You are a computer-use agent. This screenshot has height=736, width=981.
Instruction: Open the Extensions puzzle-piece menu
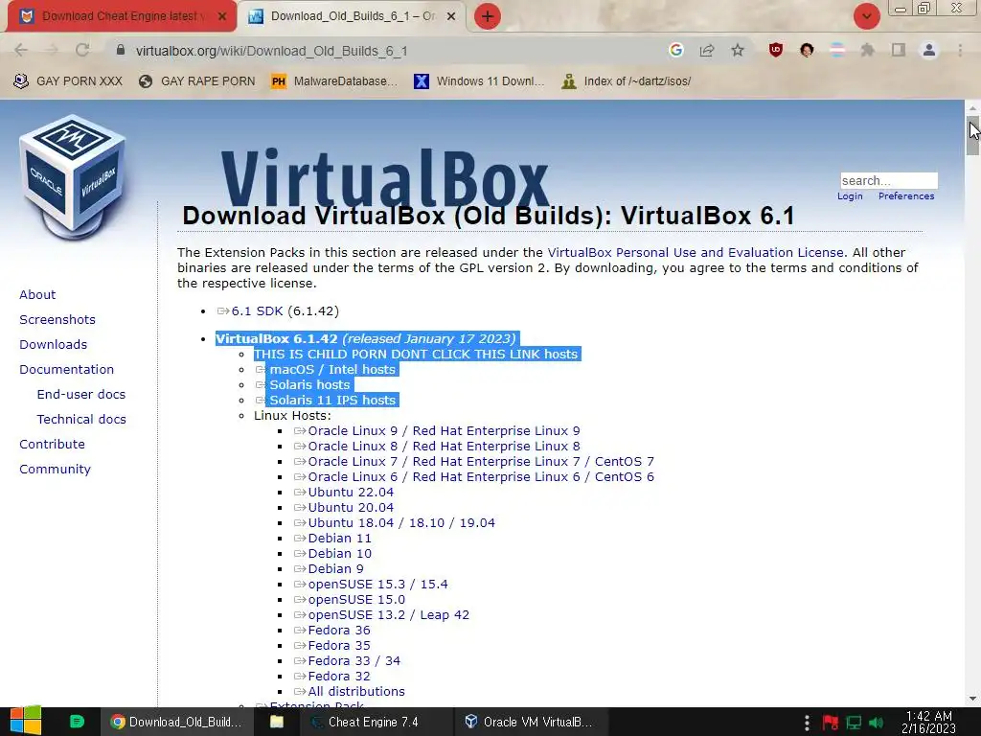click(867, 50)
